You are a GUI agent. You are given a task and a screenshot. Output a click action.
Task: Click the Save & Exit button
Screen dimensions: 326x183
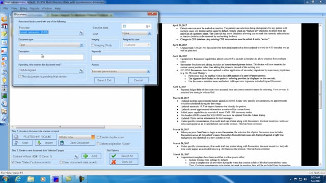pyautogui.click(x=104, y=80)
